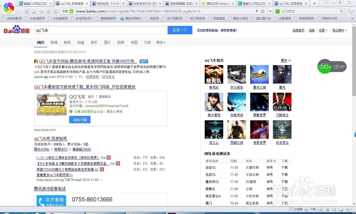Click the mute sound icon in status bar

pos(334,209)
